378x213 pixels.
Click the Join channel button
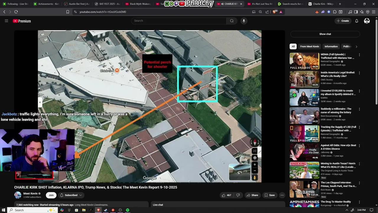(51, 195)
